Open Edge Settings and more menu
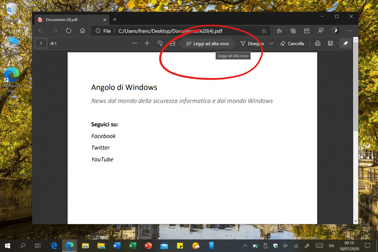 pyautogui.click(x=350, y=31)
